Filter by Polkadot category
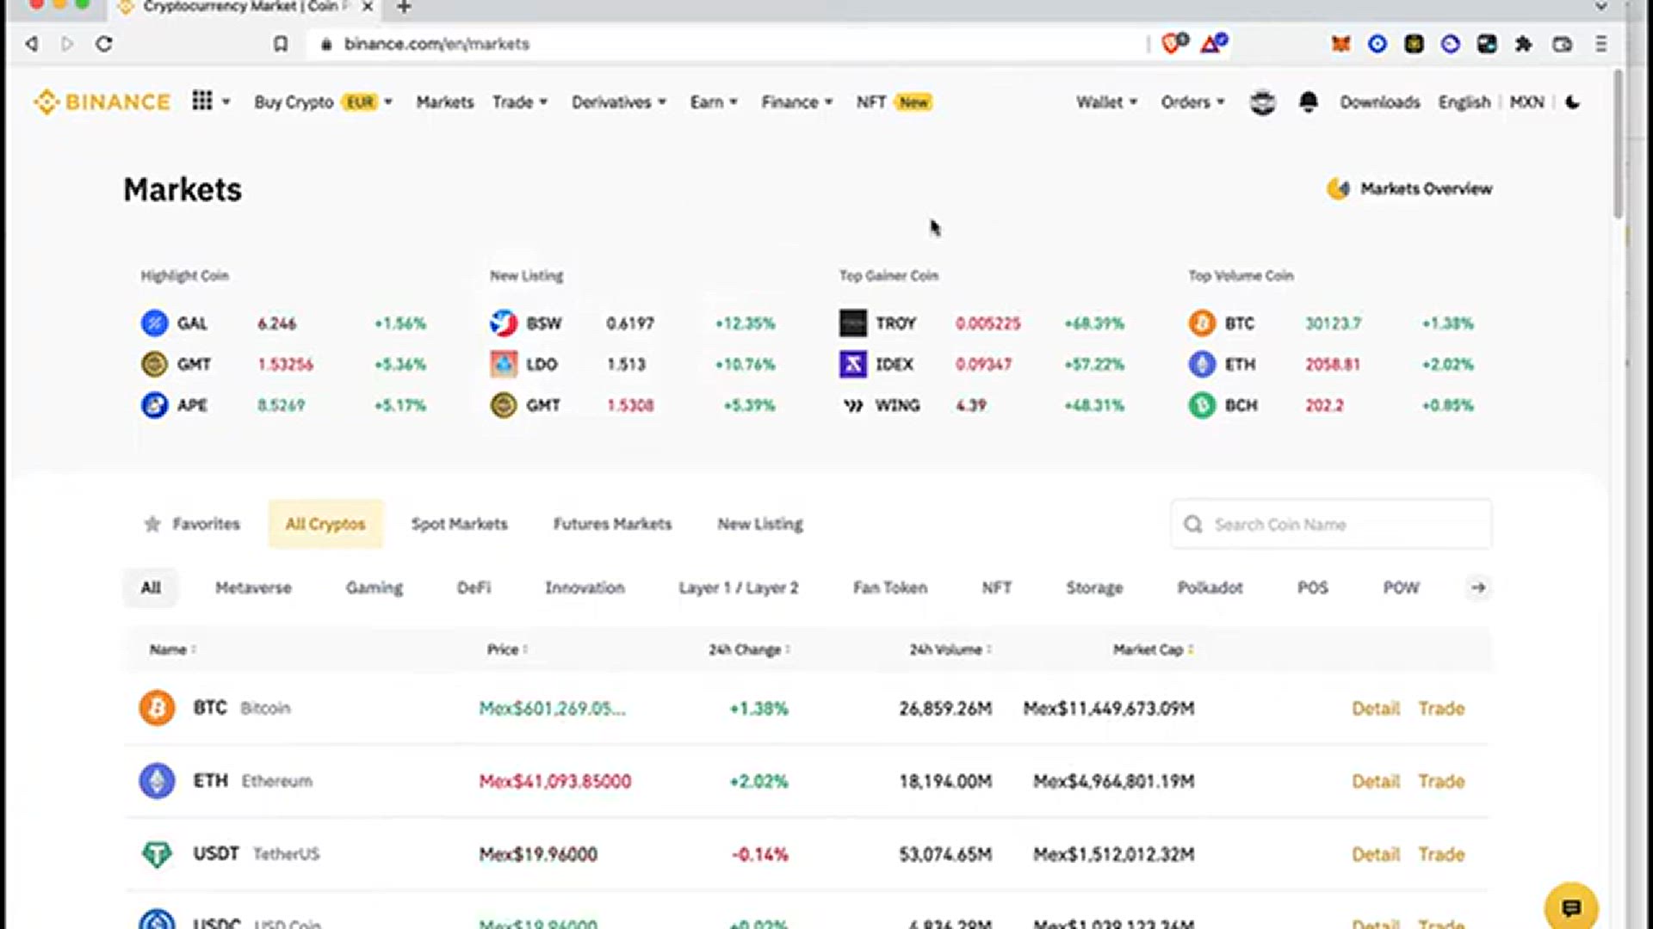Image resolution: width=1653 pixels, height=929 pixels. [x=1210, y=588]
